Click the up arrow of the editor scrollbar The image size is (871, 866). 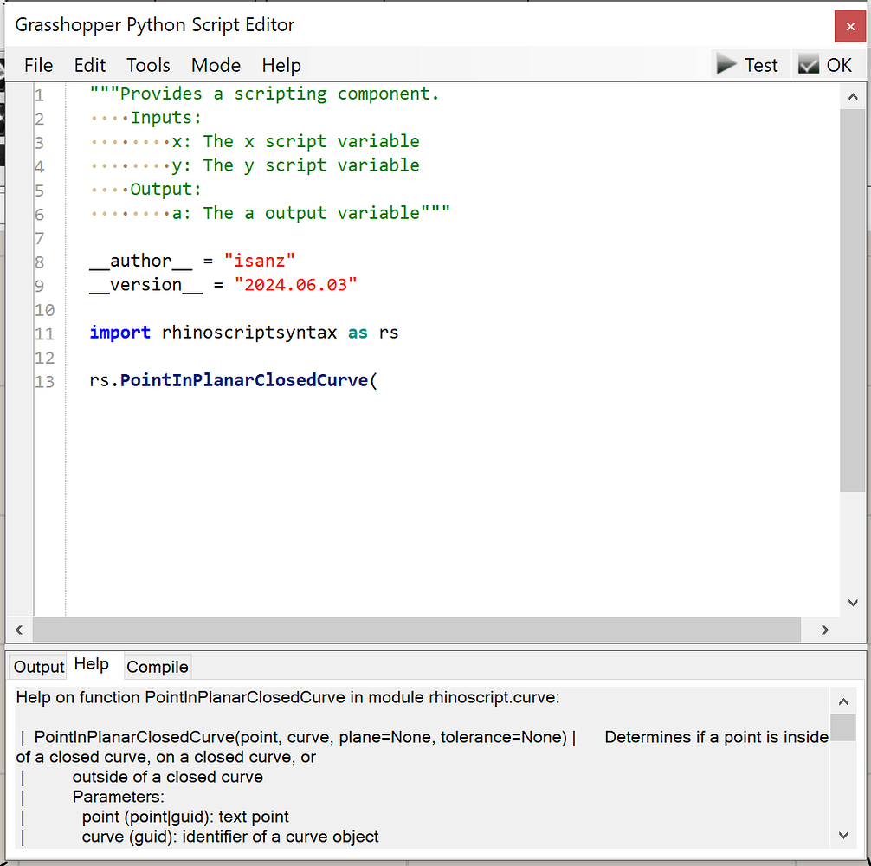click(853, 97)
